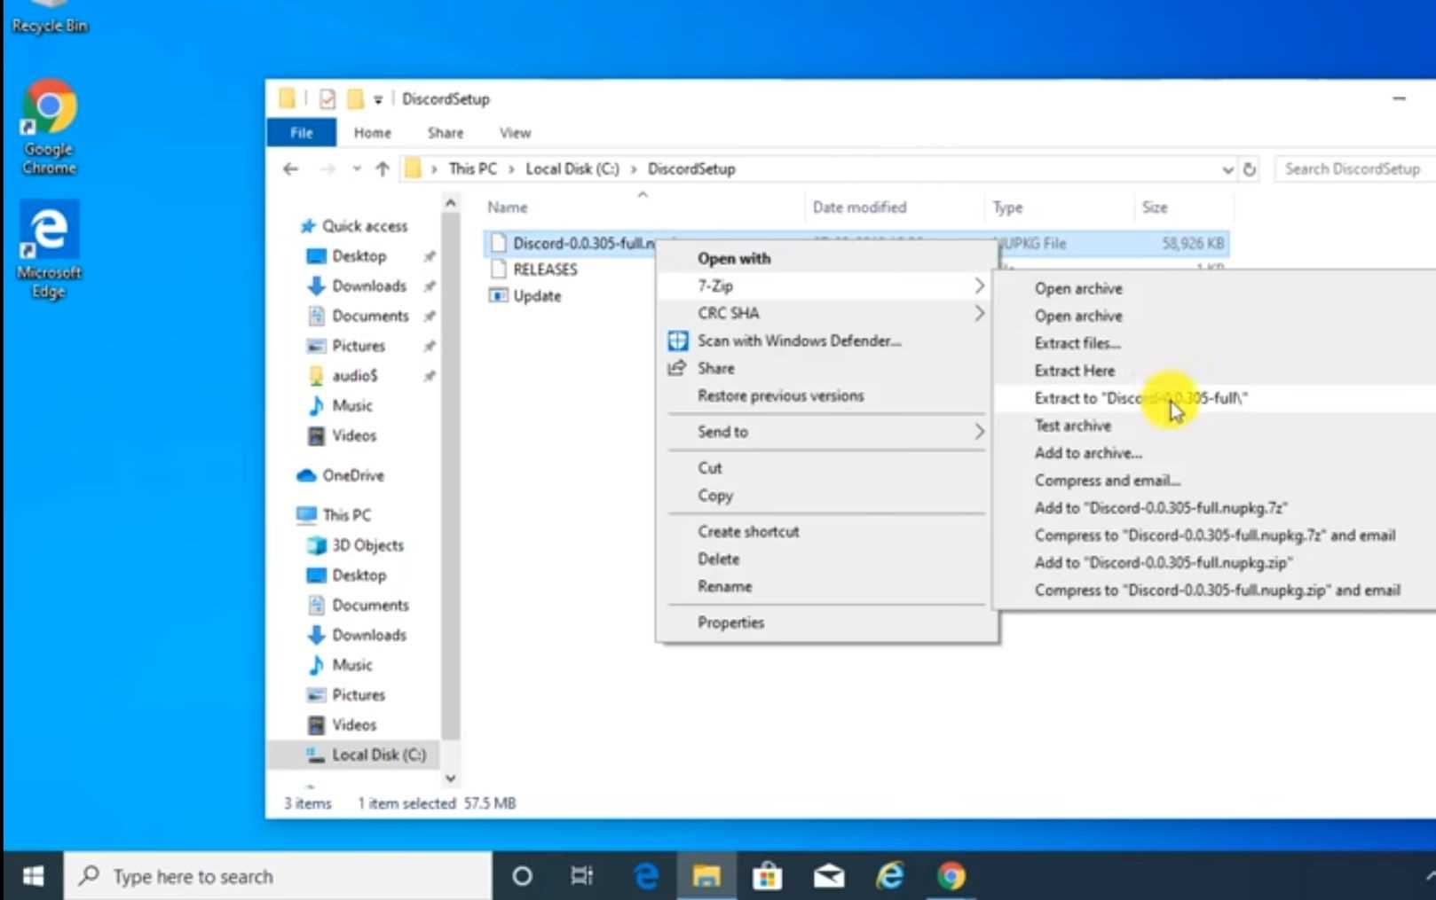Expand the 7-Zip submenu arrow

click(x=979, y=286)
